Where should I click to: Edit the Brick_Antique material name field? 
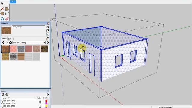[x=29, y=27]
